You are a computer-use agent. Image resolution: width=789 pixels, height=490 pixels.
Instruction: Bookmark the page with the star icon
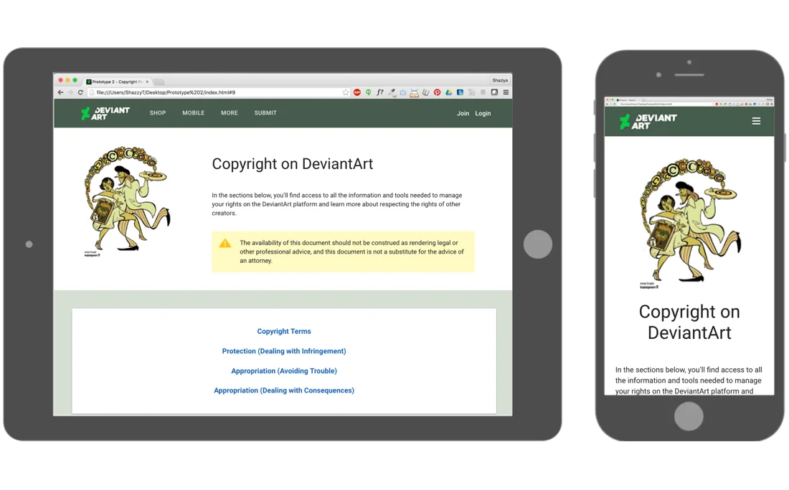coord(346,92)
